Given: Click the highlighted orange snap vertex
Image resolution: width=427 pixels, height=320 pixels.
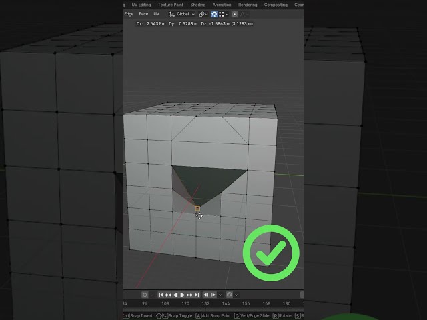Looking at the screenshot, I should (197, 209).
